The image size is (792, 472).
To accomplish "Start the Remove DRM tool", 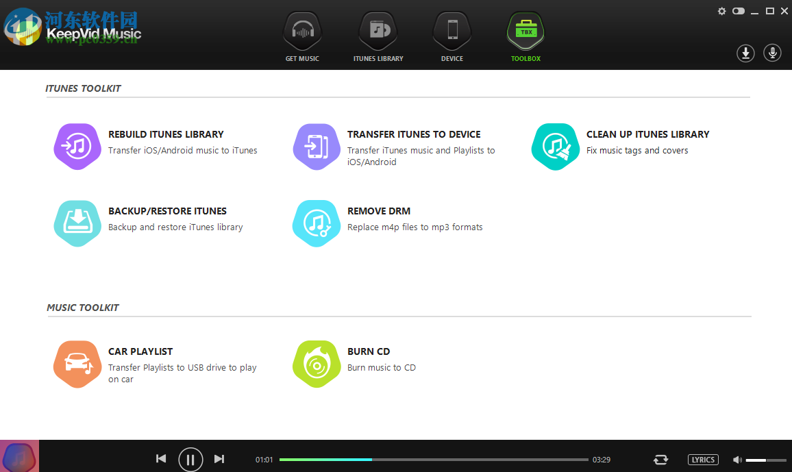I will pyautogui.click(x=317, y=223).
